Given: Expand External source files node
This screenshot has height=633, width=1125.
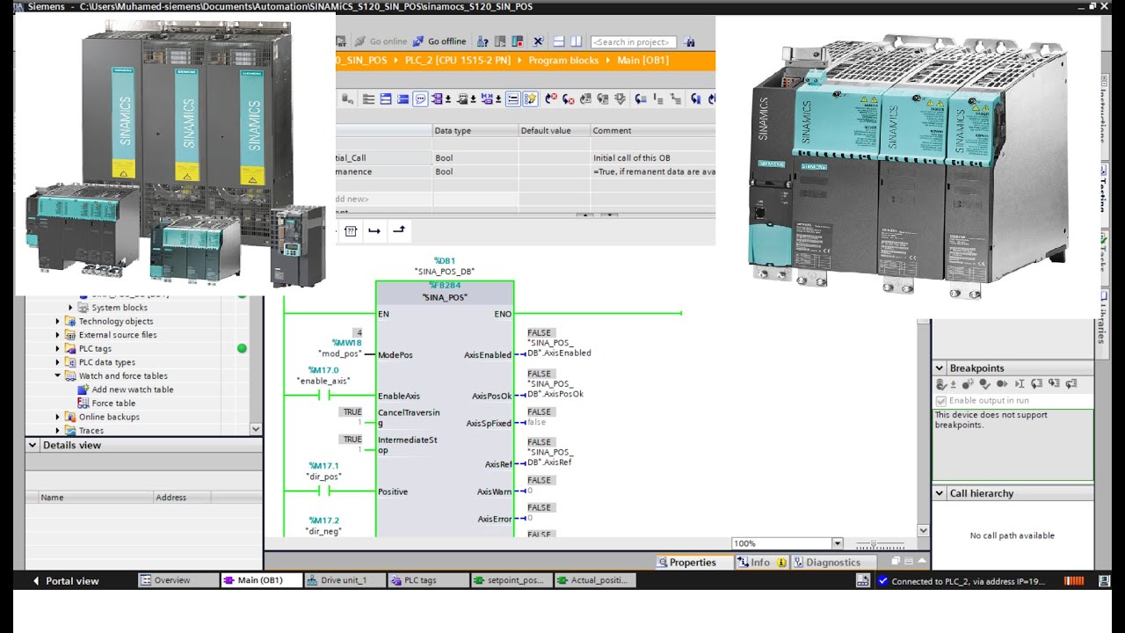Looking at the screenshot, I should click(58, 335).
